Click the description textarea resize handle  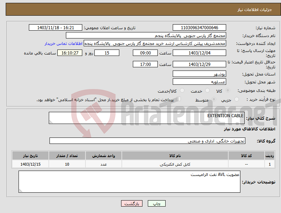tap(51, 122)
